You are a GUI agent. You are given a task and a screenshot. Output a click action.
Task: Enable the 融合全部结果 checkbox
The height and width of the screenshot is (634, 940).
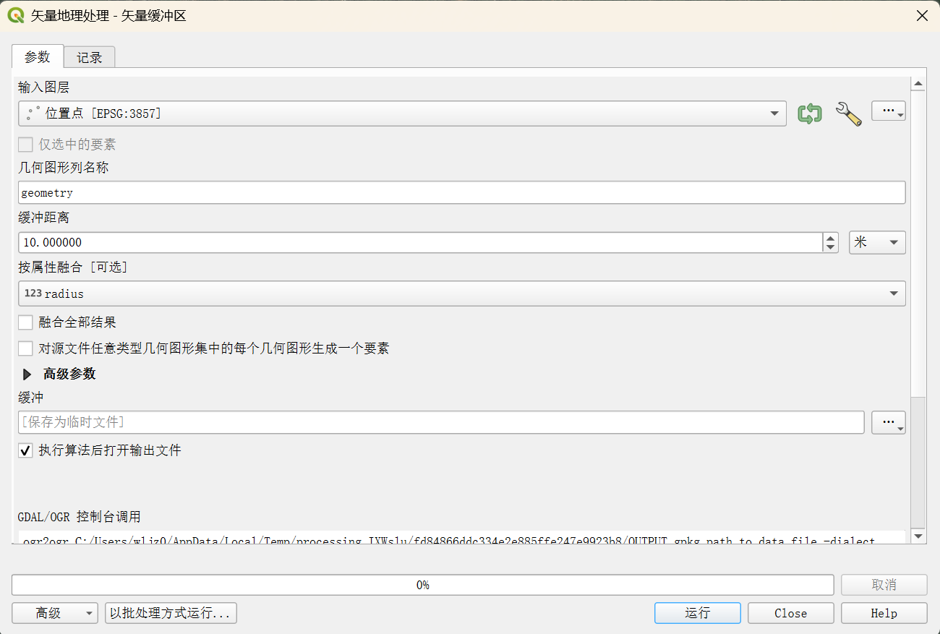(26, 322)
